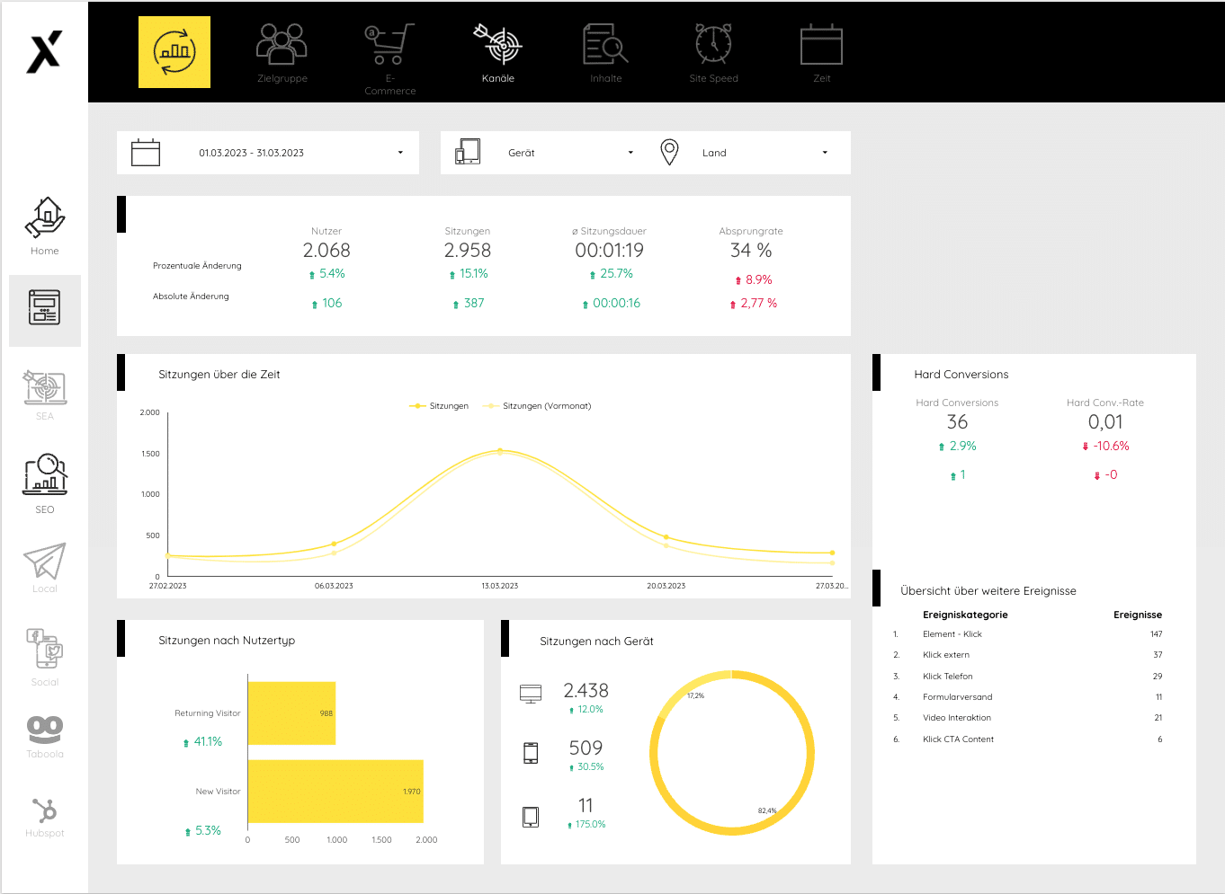Screen dimensions: 1225x894
Task: Click the Site Speed tab label
Action: coord(713,78)
